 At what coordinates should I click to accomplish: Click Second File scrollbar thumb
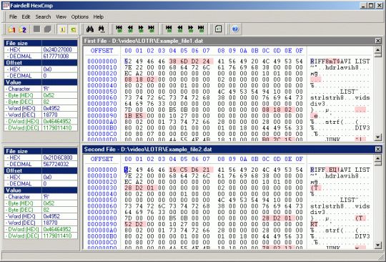[377, 163]
